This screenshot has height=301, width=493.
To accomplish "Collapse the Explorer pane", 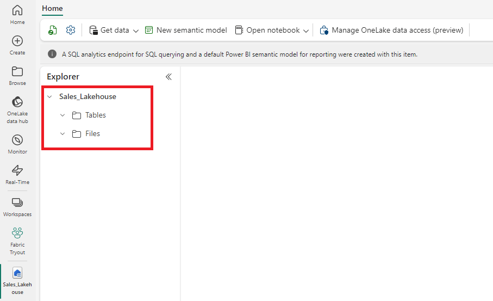I will (x=169, y=77).
